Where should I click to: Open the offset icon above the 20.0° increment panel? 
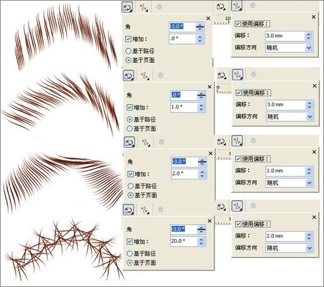point(145,210)
